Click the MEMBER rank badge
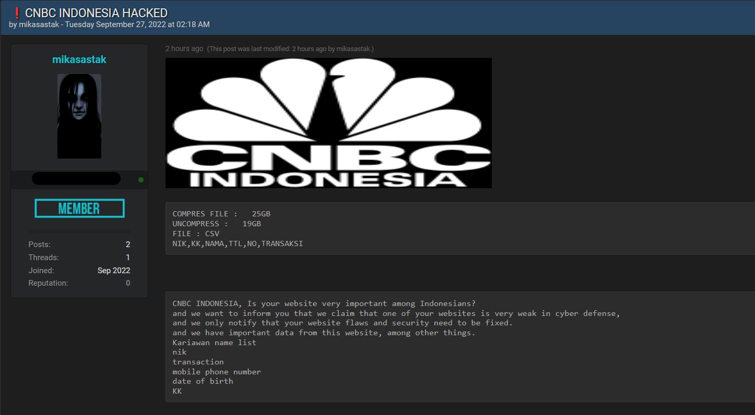This screenshot has height=415, width=755. pyautogui.click(x=79, y=209)
